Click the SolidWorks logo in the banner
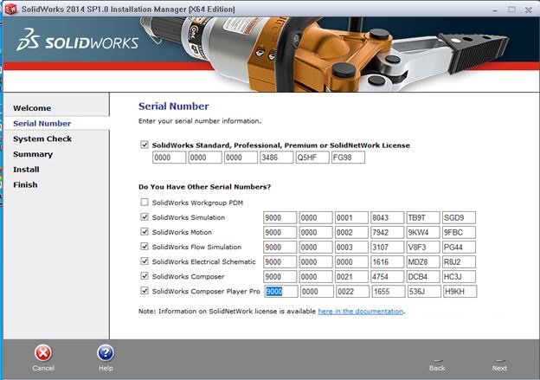The width and height of the screenshot is (540, 380). tap(78, 41)
